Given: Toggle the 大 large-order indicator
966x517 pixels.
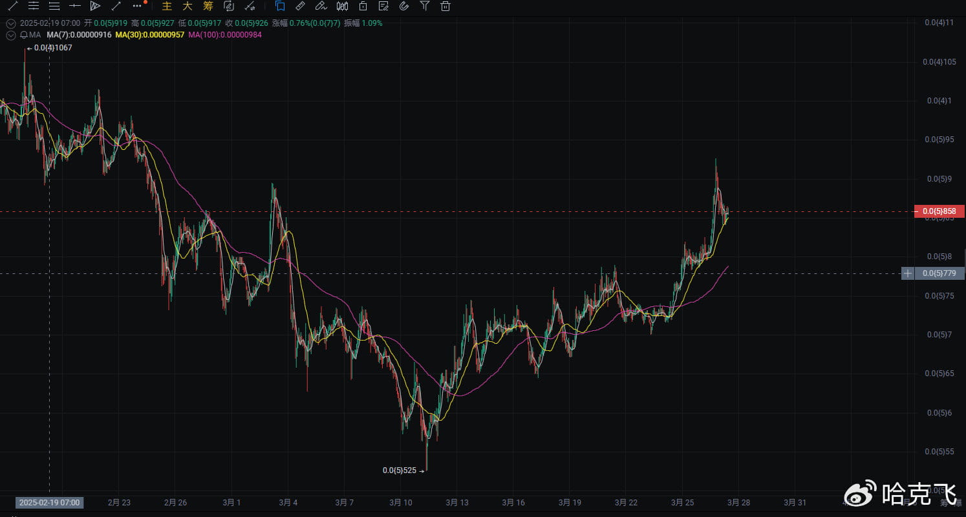Looking at the screenshot, I should pyautogui.click(x=188, y=6).
